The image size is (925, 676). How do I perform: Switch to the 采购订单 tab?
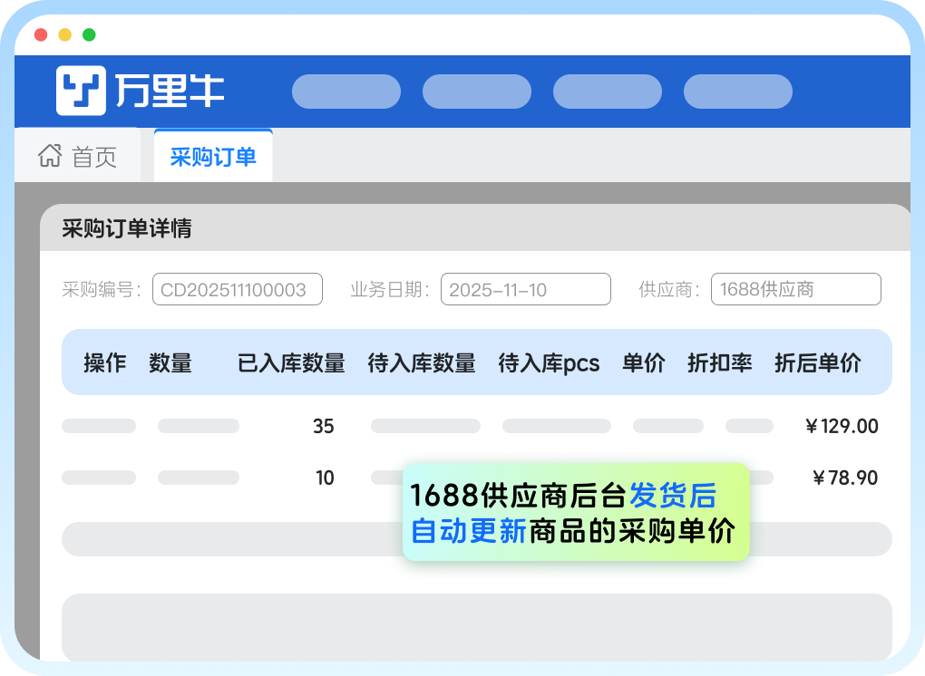213,156
